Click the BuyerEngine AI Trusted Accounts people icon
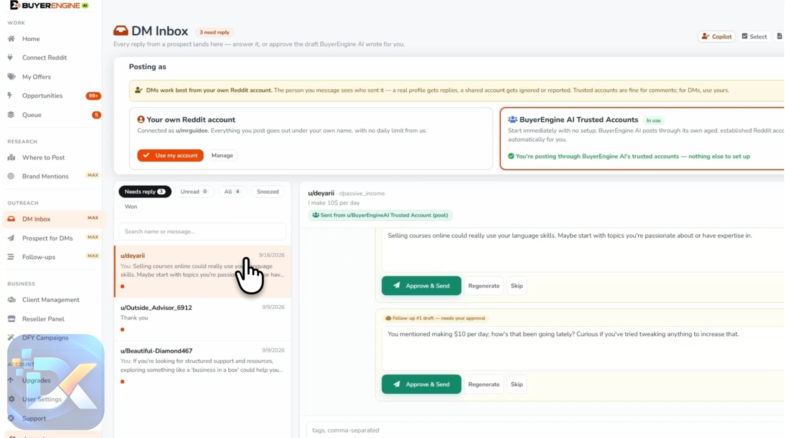The width and height of the screenshot is (785, 438). tap(512, 119)
